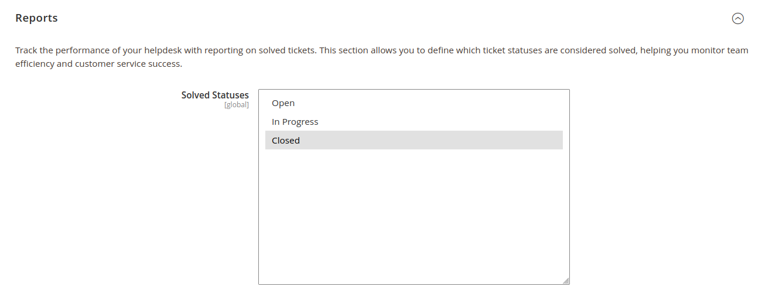Select Open in Solved Statuses list

pos(283,103)
